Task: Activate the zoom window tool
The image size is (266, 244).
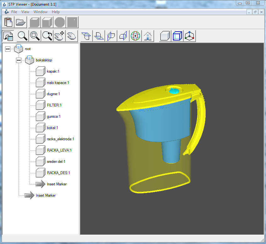Action: click(35, 36)
